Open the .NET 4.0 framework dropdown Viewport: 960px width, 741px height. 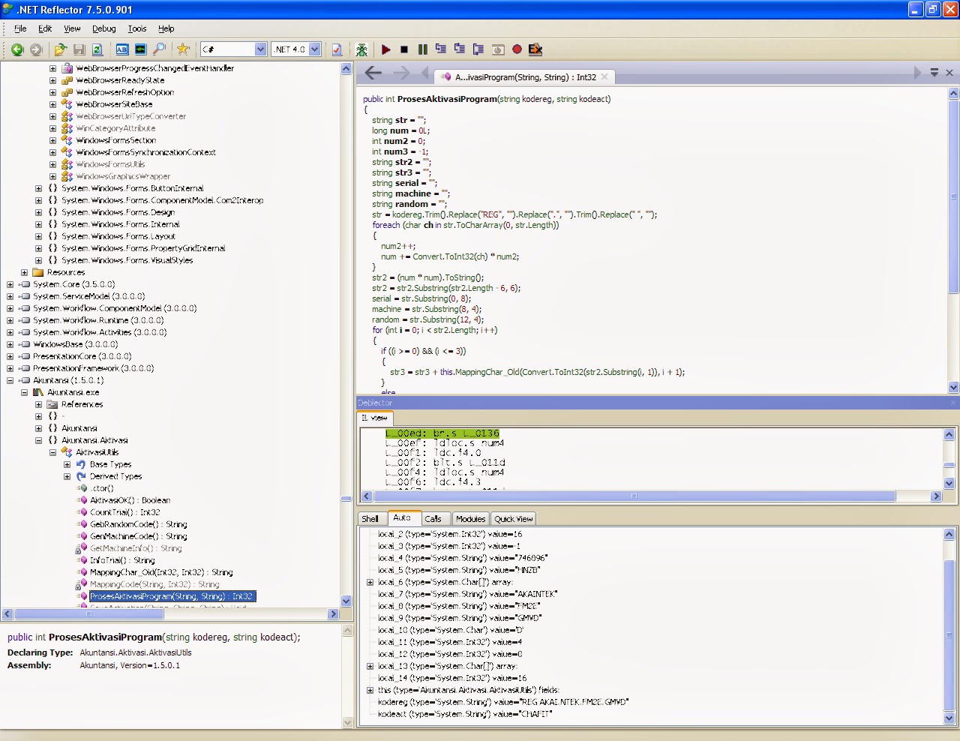315,49
